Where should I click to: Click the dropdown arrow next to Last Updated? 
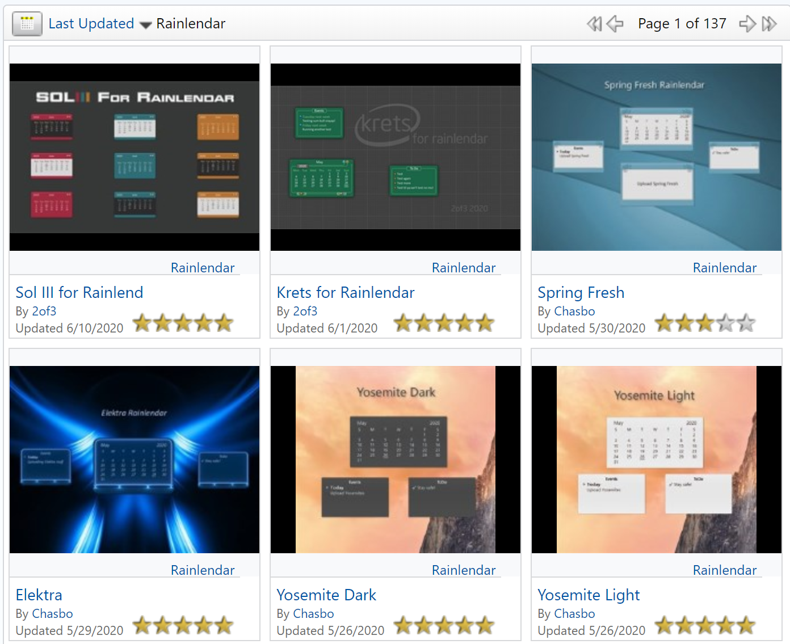point(146,25)
